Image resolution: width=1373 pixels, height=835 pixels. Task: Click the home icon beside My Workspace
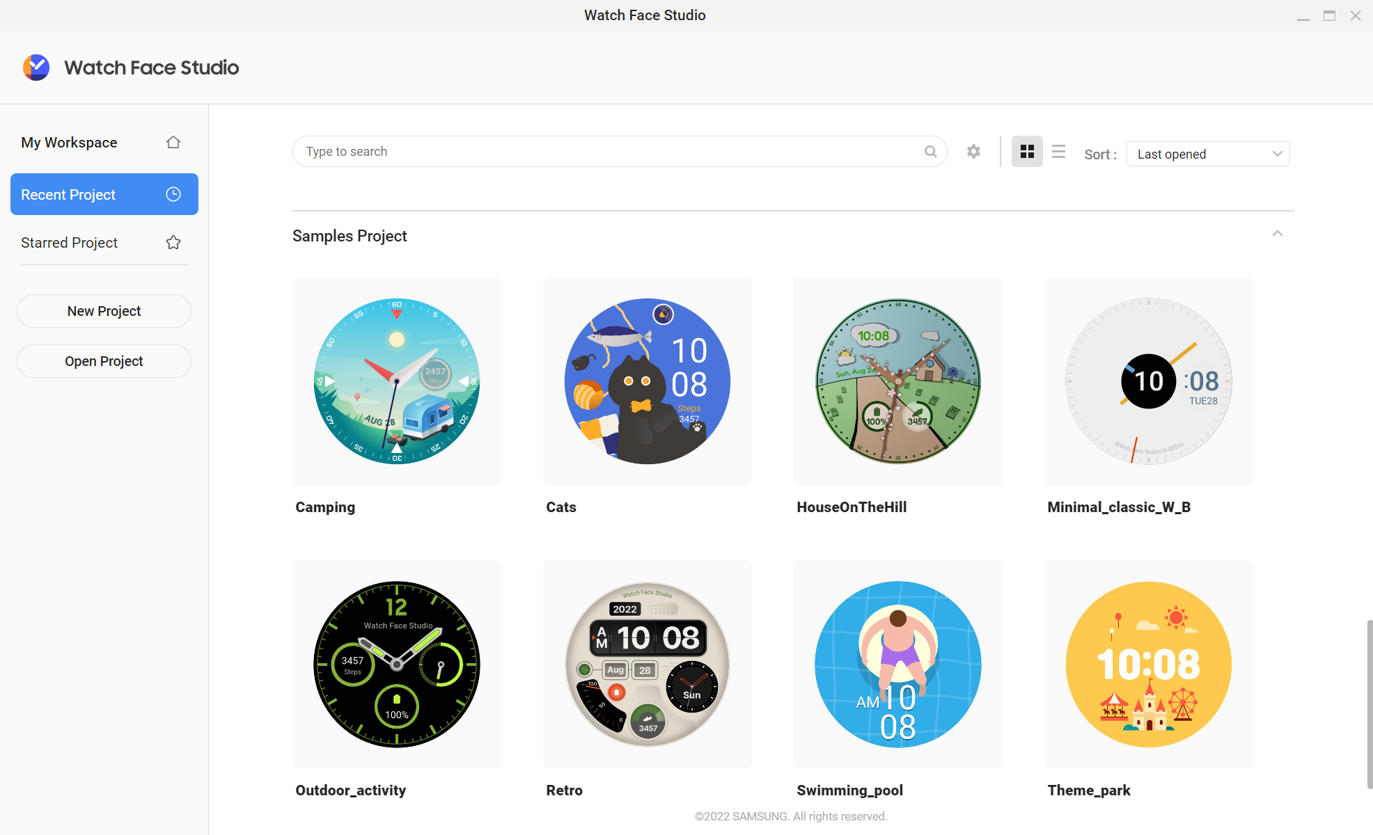coord(173,143)
